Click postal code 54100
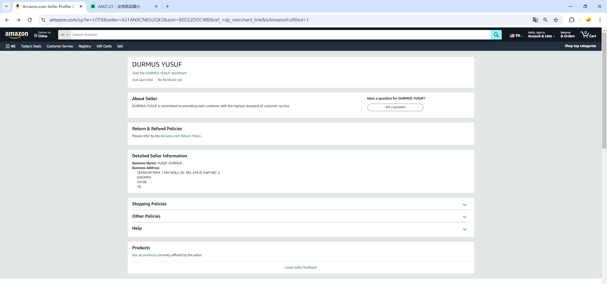The image size is (607, 284). coord(142,182)
